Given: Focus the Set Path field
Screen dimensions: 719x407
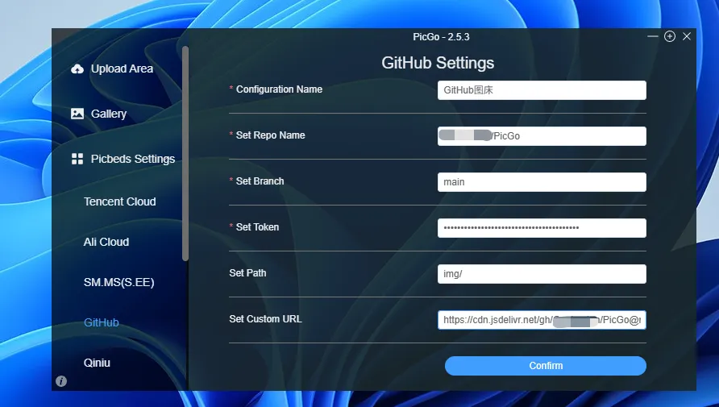Looking at the screenshot, I should click(x=542, y=274).
